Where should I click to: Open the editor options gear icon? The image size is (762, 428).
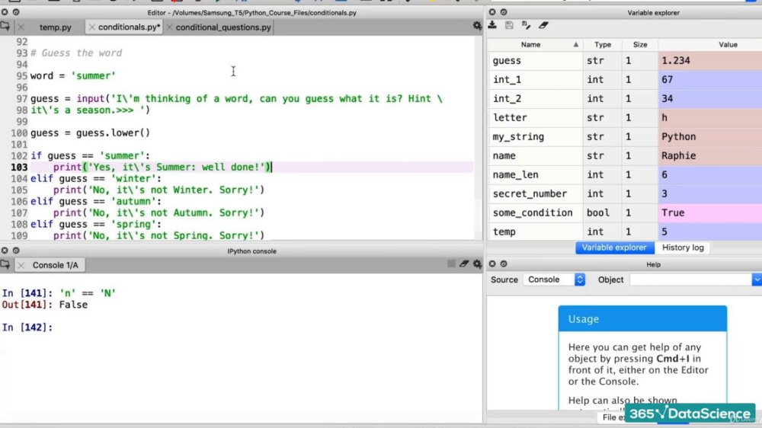click(477, 26)
